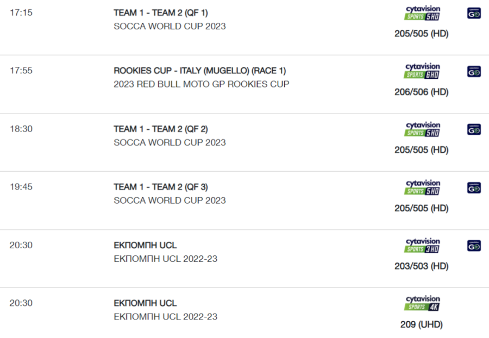This screenshot has height=338, width=489.
Task: Click Cytavision GO icon for 17:15 QF 1 match
Action: point(474,14)
